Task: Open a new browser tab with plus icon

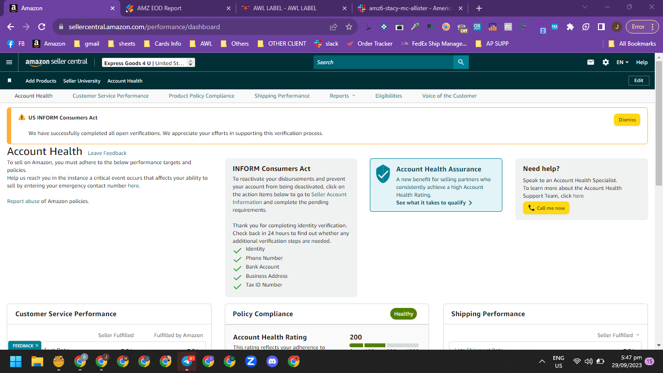Action: coord(479,8)
